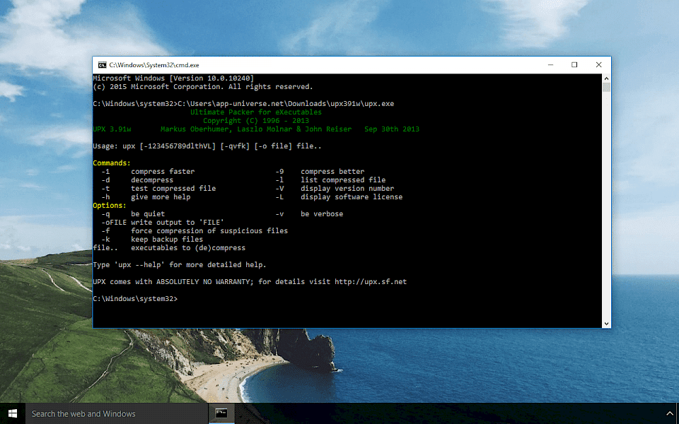Open the Windows Start button
The height and width of the screenshot is (424, 679).
(13, 413)
